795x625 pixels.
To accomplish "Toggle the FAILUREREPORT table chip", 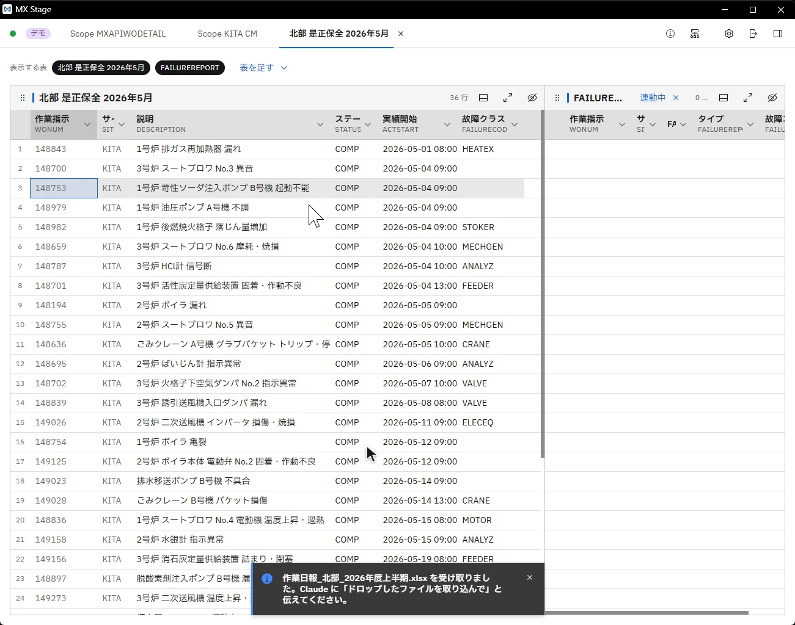I will tap(190, 68).
